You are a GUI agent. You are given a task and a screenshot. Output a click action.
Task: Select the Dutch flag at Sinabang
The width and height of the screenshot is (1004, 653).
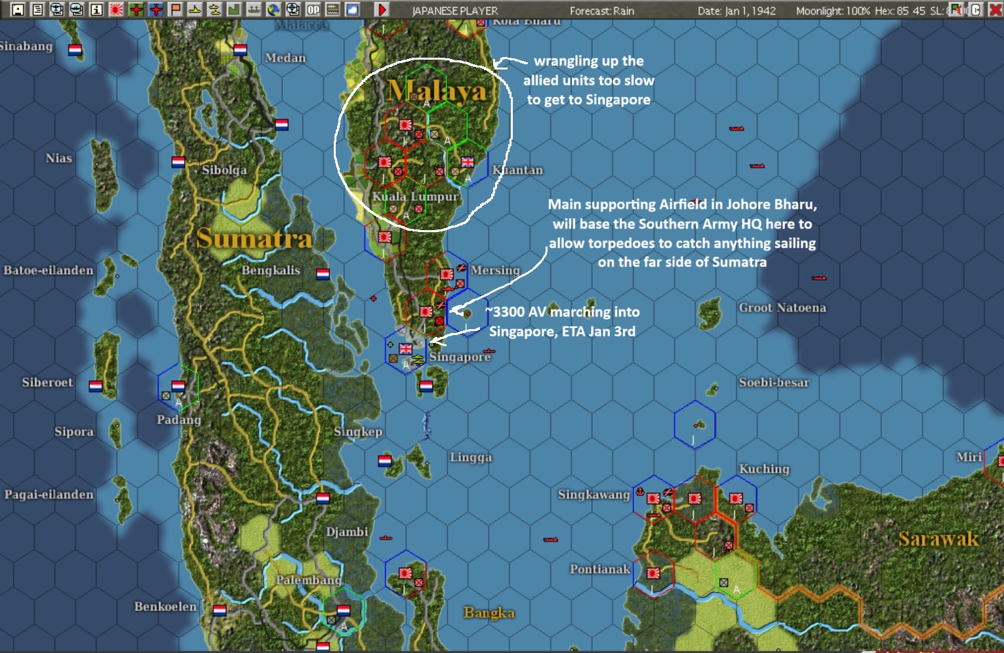tap(75, 50)
